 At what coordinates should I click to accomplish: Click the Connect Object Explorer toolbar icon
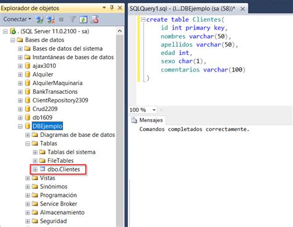40,20
